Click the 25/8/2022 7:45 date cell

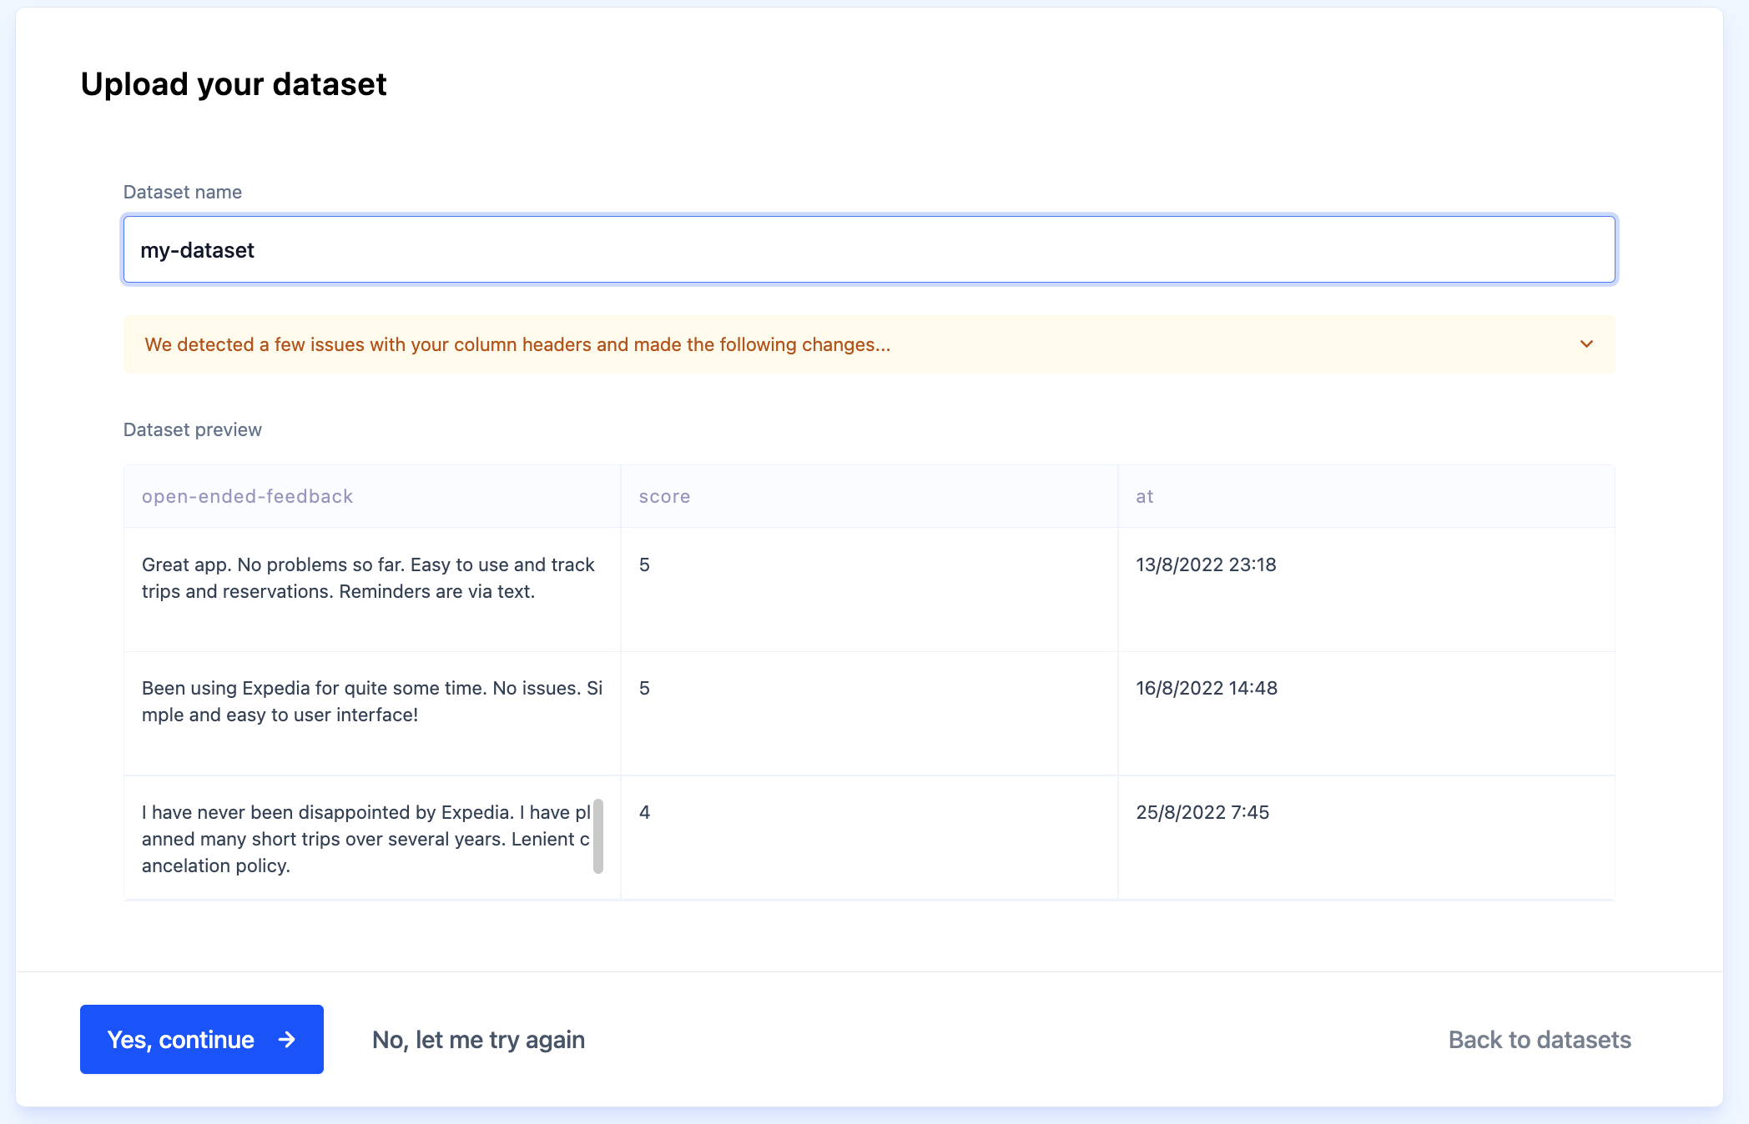1202,812
